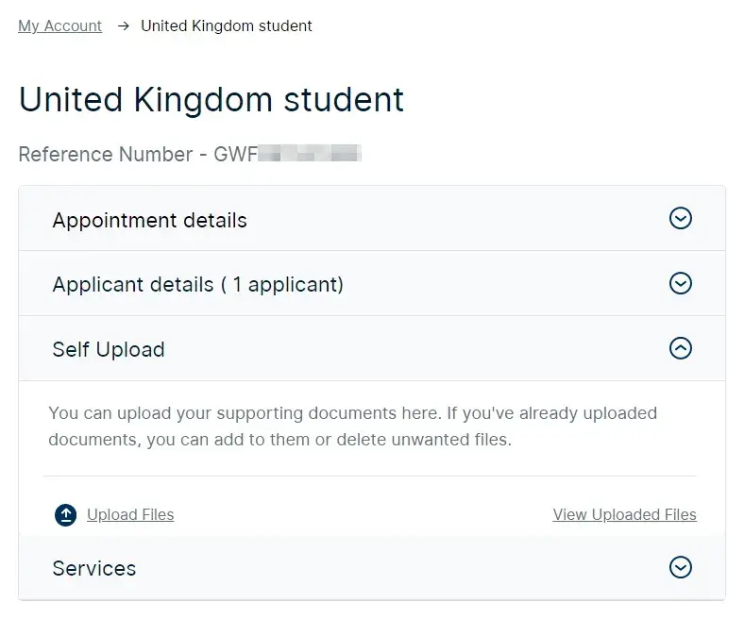Select the United Kingdom student breadcrumb item
Screen dimensions: 744x619
pyautogui.click(x=226, y=26)
